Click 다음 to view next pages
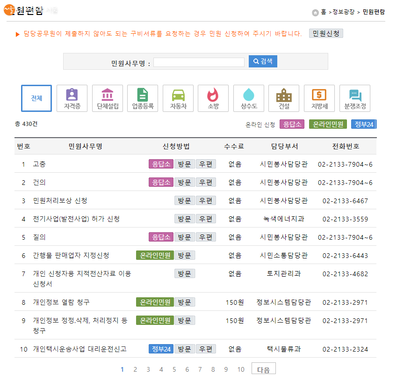404x375 pixels. click(263, 369)
